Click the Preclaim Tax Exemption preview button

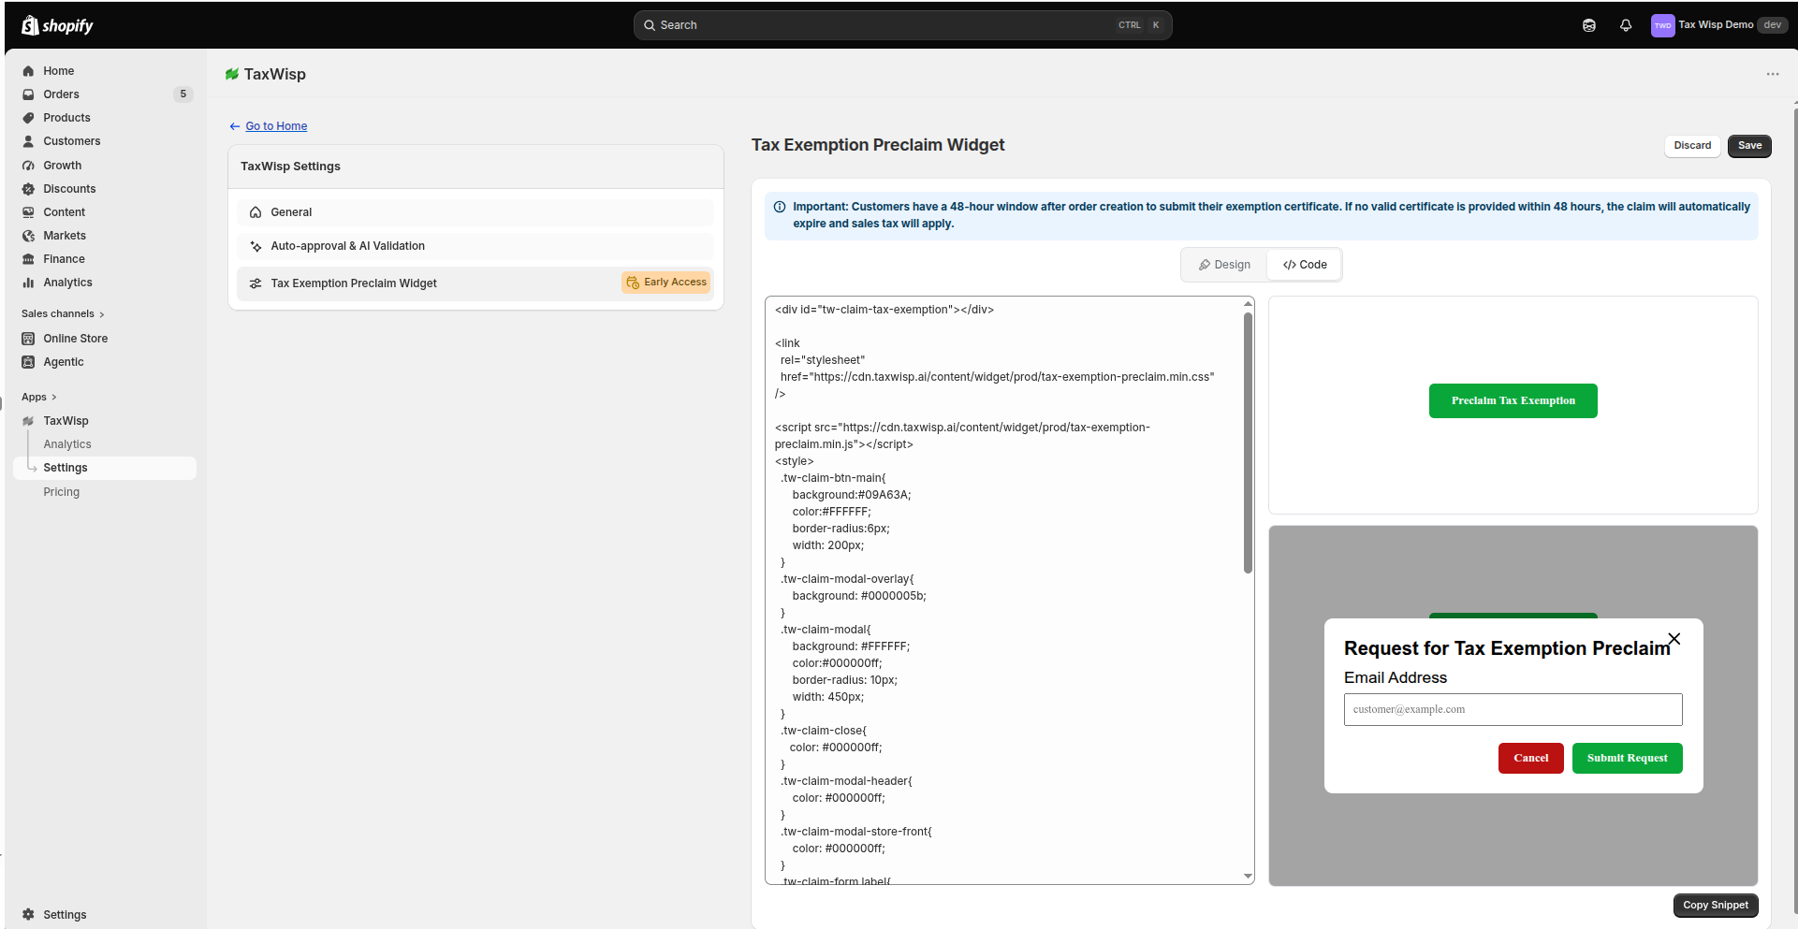pyautogui.click(x=1513, y=401)
